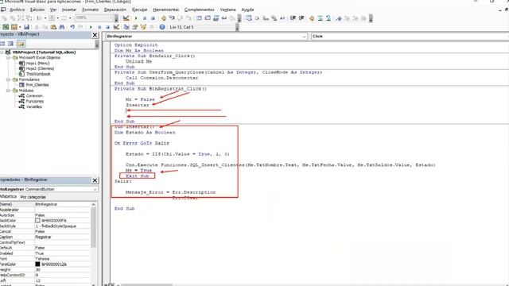Switch to the Por categorías tab

click(x=33, y=197)
